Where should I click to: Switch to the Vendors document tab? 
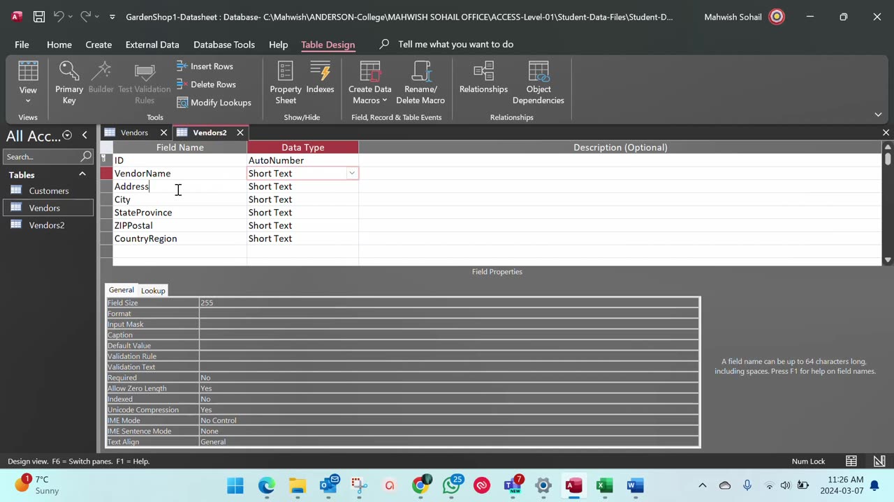pyautogui.click(x=134, y=132)
